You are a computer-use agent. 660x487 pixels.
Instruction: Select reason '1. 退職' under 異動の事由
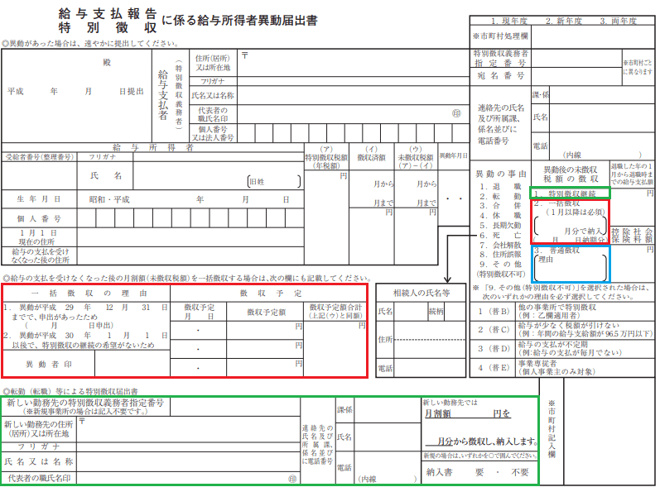click(x=500, y=186)
